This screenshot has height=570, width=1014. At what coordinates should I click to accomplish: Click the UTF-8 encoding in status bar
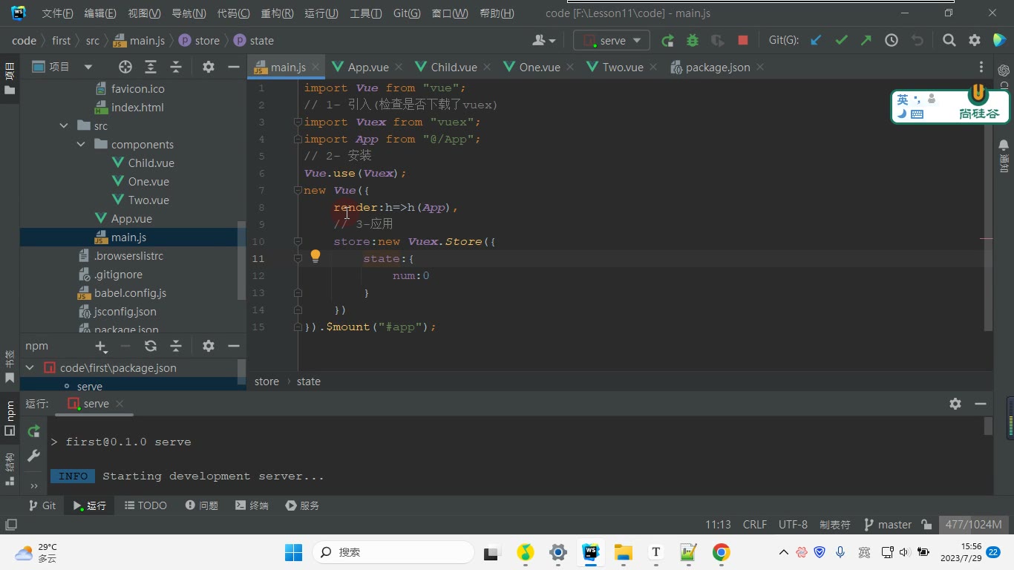click(793, 525)
